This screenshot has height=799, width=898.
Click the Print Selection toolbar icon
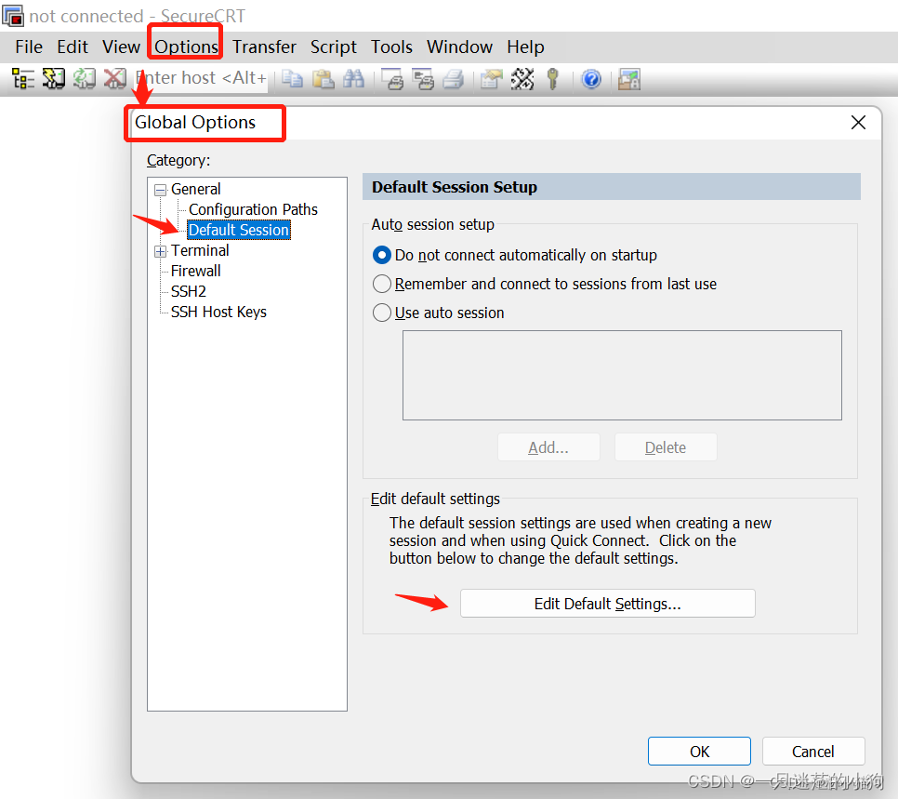pos(424,78)
